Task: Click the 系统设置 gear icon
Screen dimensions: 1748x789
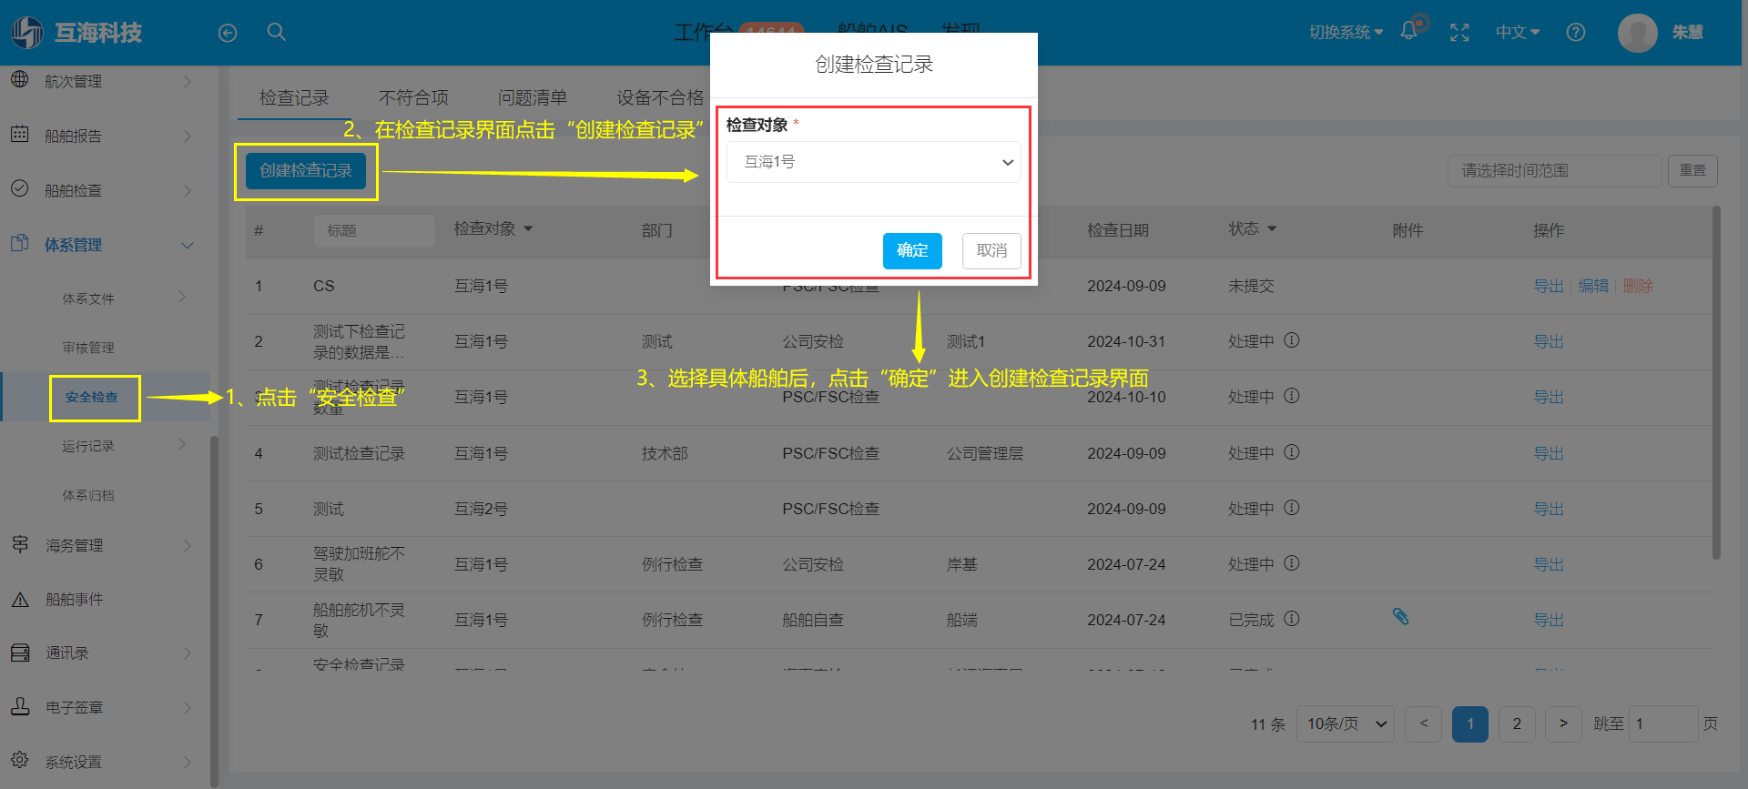Action: [x=20, y=760]
